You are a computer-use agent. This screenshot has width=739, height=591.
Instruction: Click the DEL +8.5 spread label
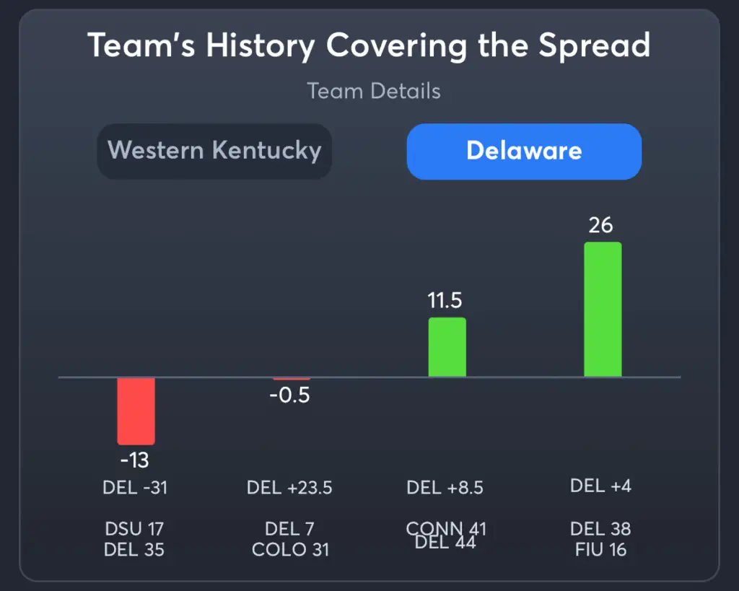[445, 488]
